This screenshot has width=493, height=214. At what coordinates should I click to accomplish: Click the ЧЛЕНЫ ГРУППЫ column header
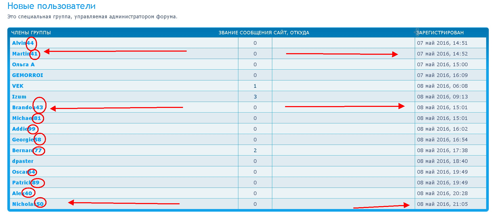(x=31, y=33)
